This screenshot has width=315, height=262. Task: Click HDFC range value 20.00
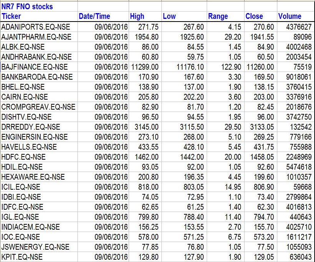coord(233,157)
